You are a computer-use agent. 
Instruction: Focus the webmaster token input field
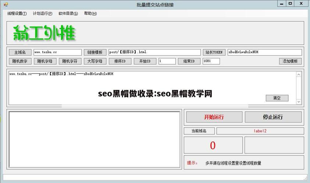[x=264, y=52]
